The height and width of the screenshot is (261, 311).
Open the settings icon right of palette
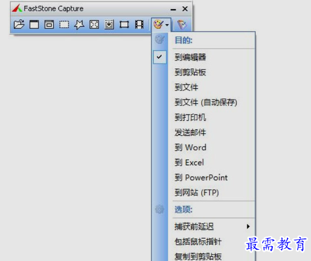pos(182,25)
